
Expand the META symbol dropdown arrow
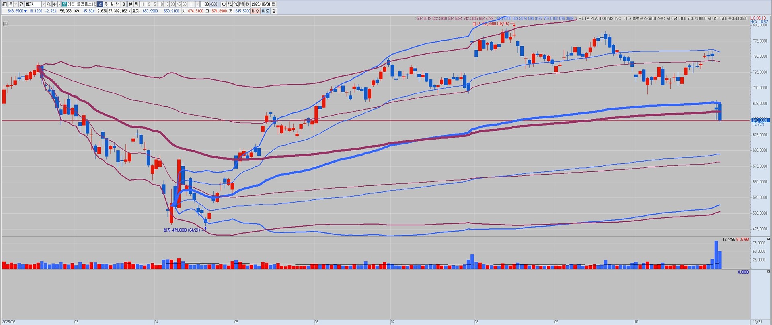coord(43,4)
